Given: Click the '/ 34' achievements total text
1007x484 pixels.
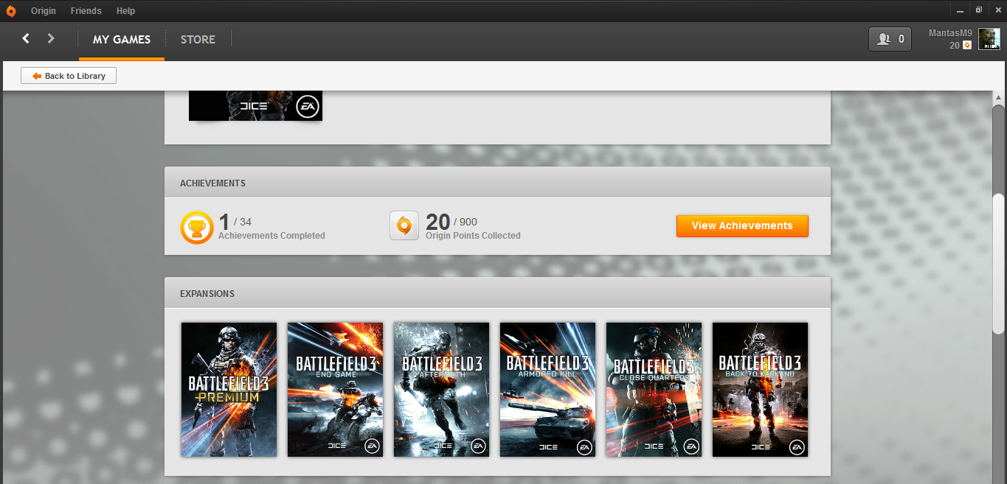Looking at the screenshot, I should (243, 222).
